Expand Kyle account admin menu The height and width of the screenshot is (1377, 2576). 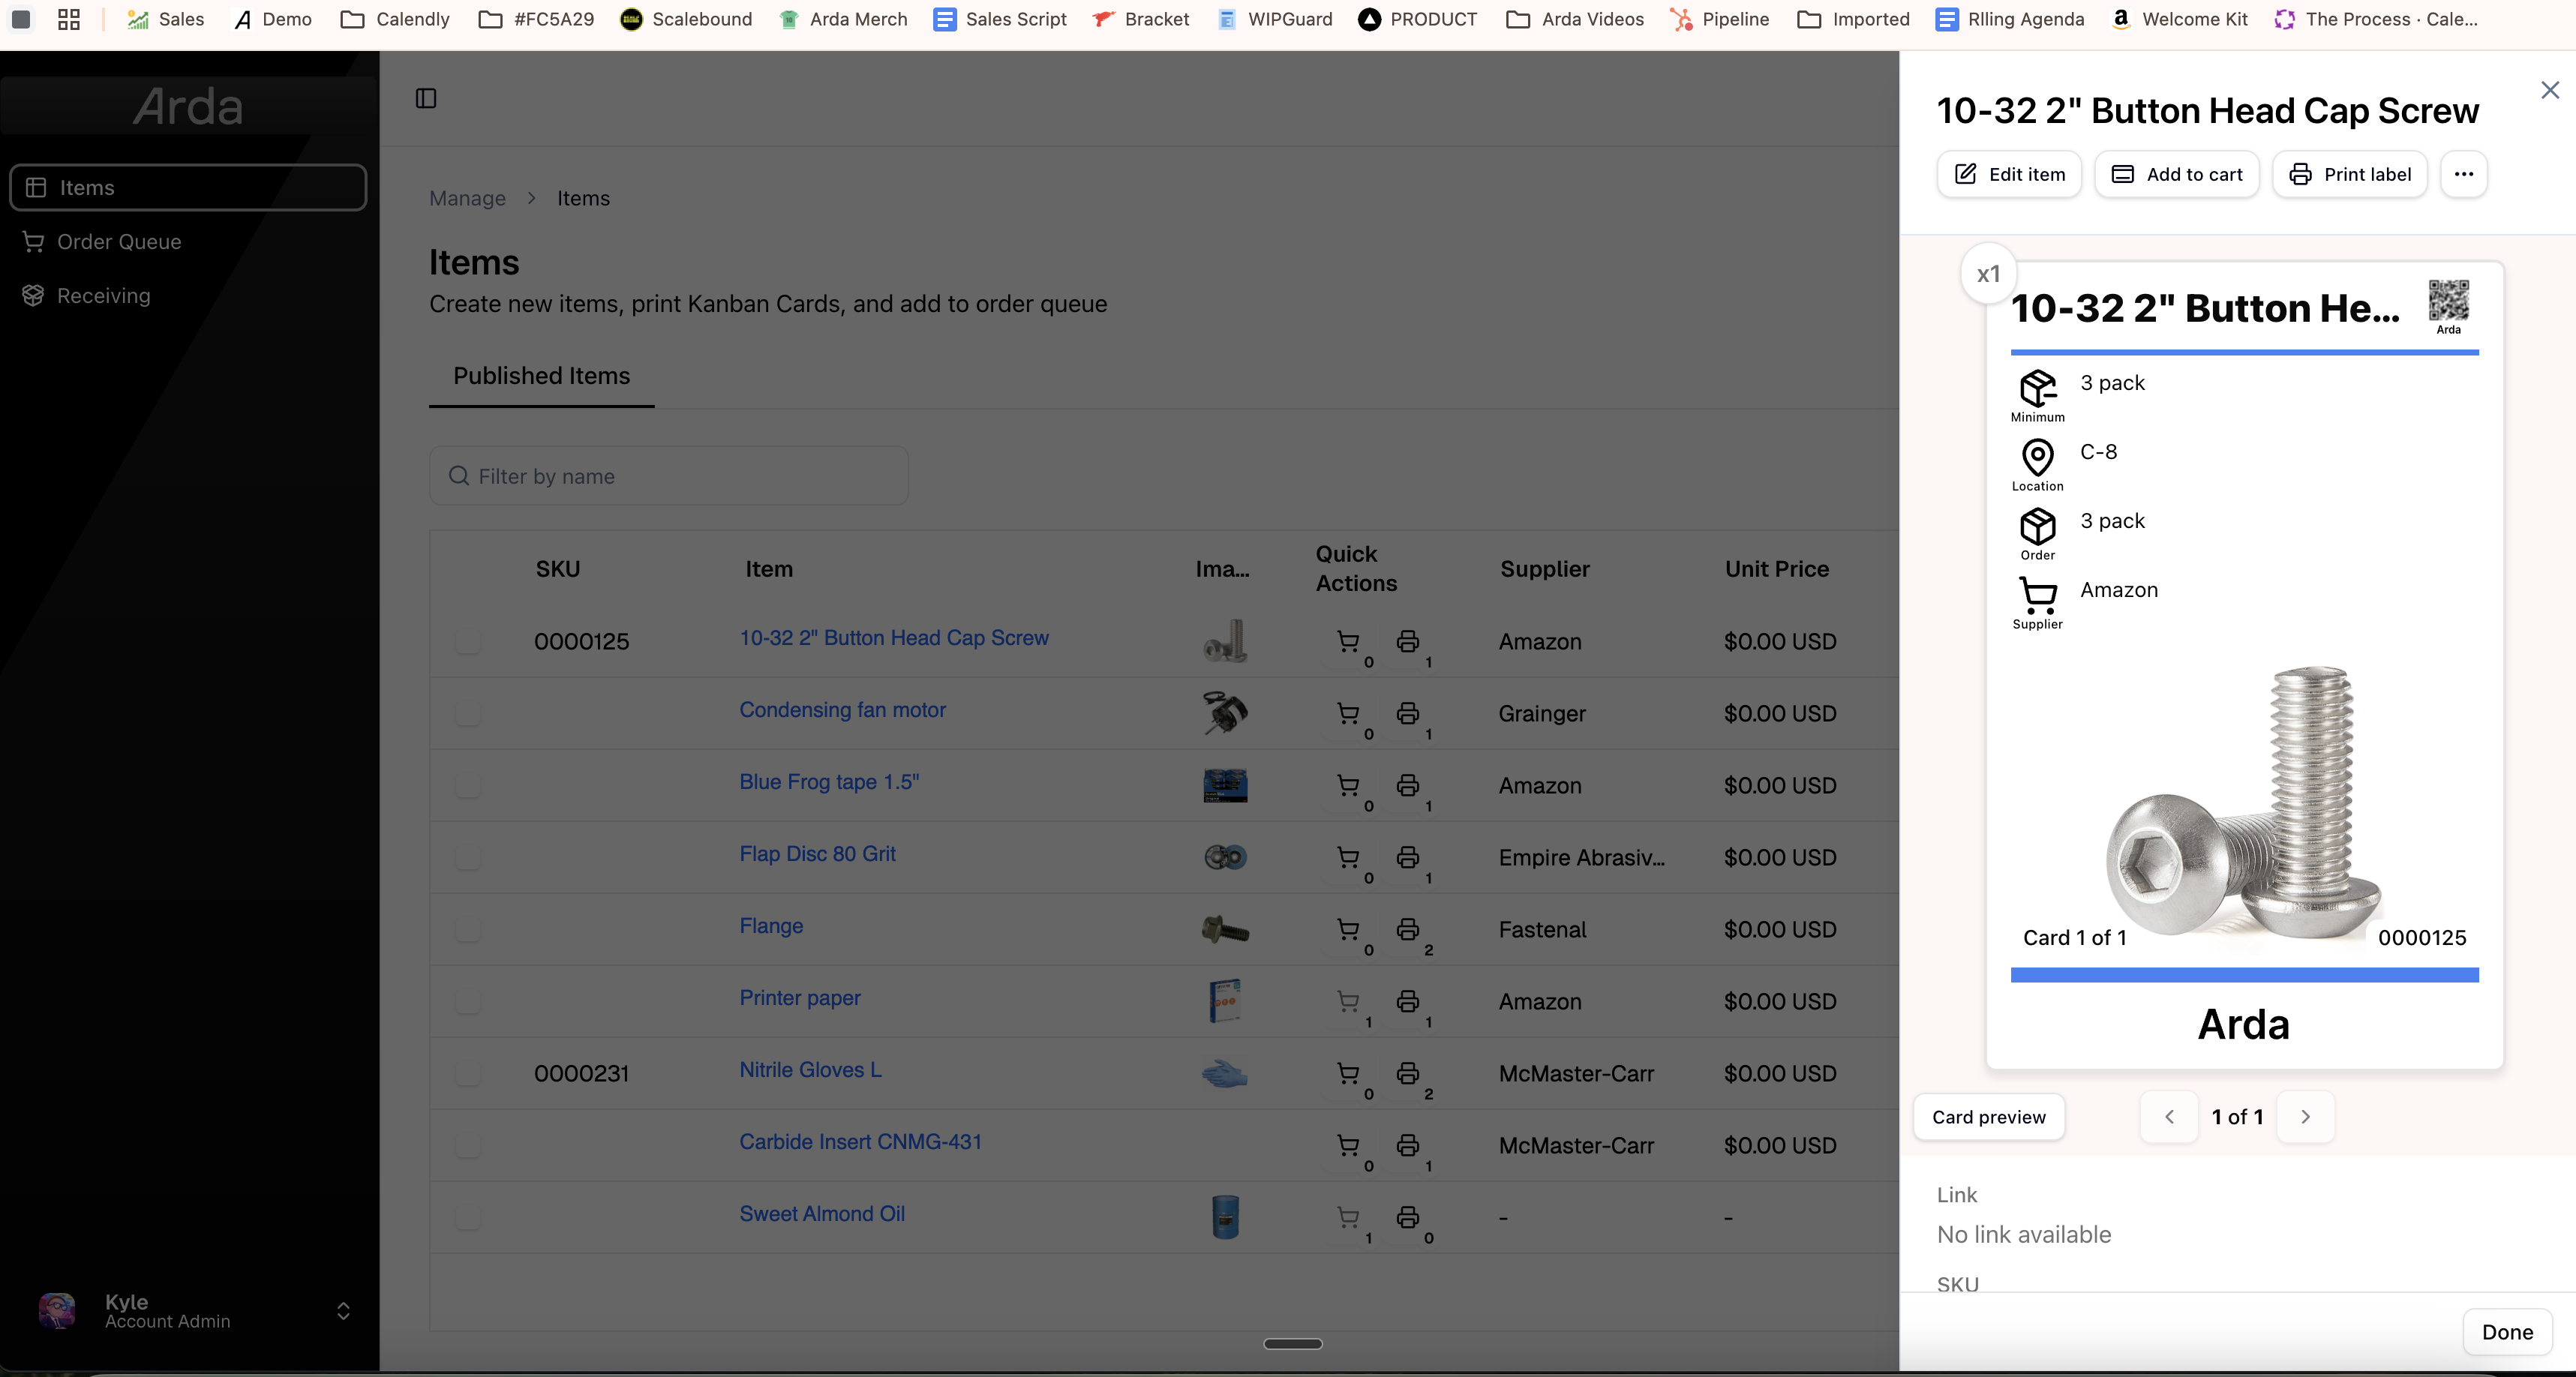[343, 1311]
